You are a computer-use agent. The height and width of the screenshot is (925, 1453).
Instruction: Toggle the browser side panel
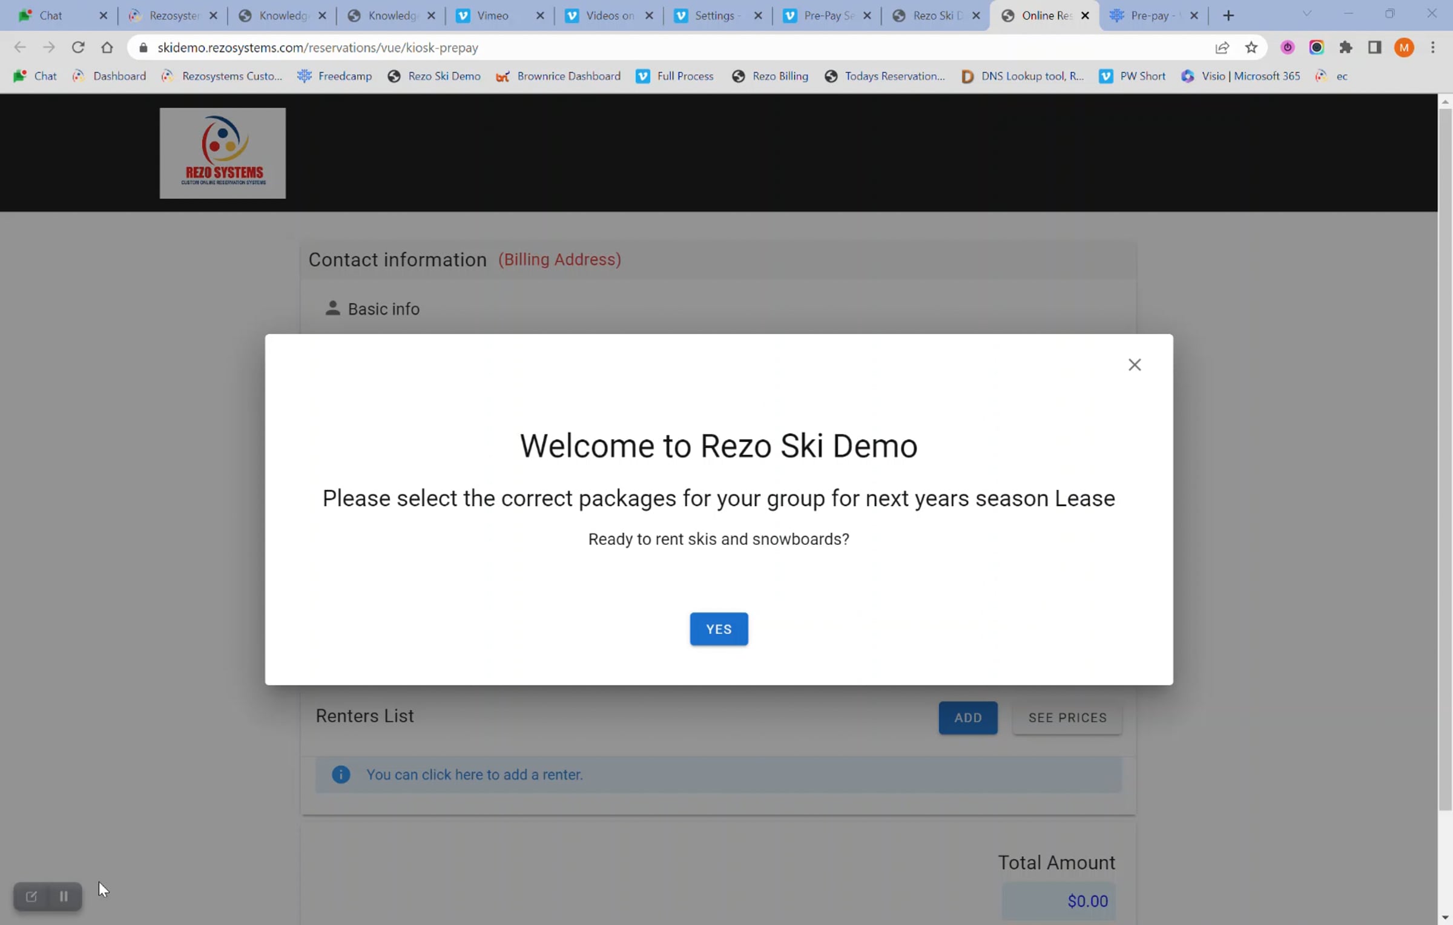(1375, 47)
